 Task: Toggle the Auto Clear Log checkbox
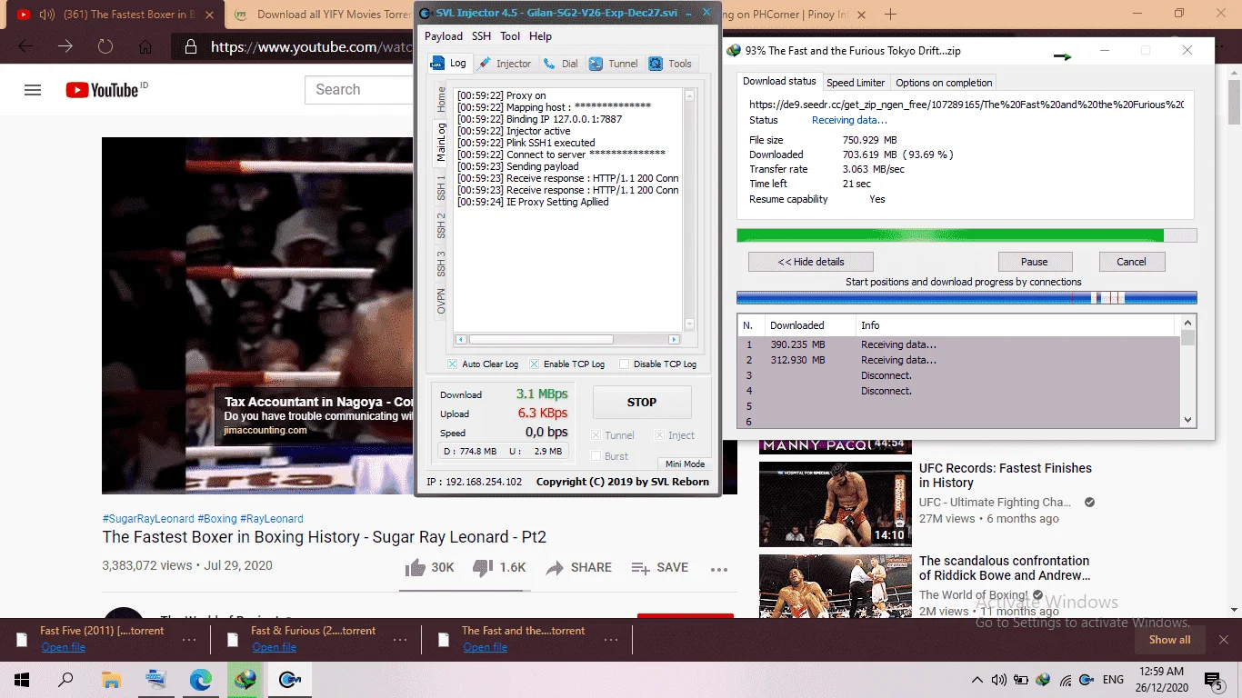tap(453, 364)
